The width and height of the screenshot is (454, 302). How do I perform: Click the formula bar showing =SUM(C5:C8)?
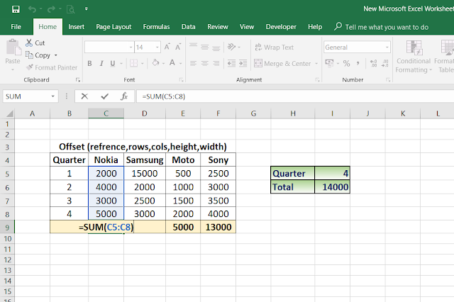295,96
